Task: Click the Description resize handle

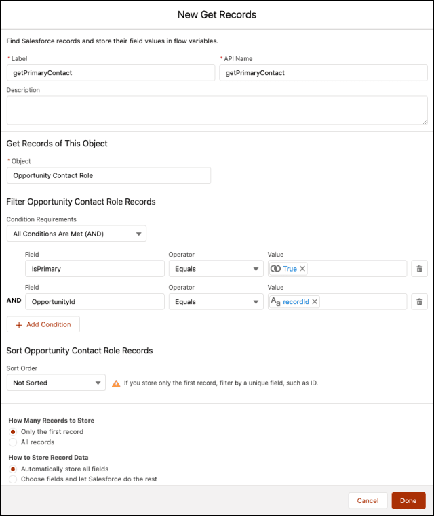Action: (x=425, y=122)
